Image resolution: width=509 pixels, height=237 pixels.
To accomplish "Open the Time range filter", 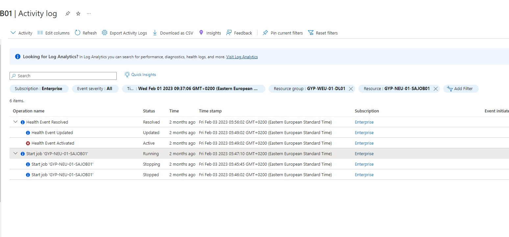I will pos(193,88).
